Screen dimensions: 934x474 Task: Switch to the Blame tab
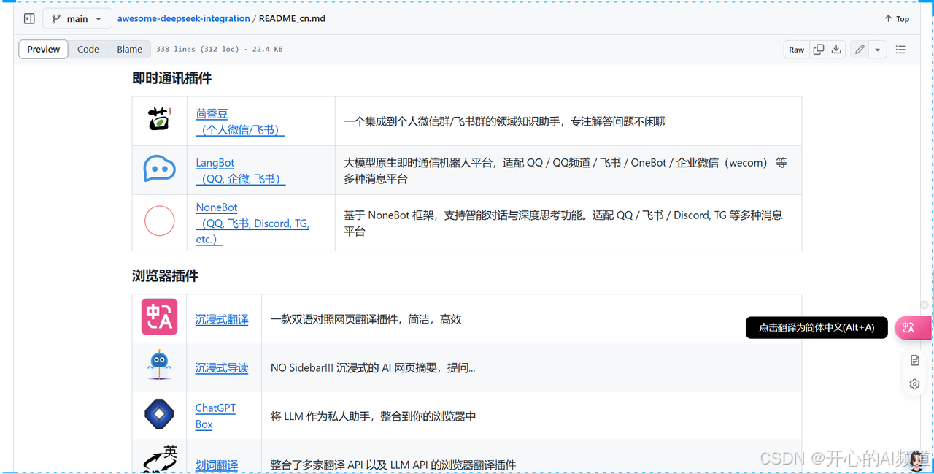click(x=129, y=50)
